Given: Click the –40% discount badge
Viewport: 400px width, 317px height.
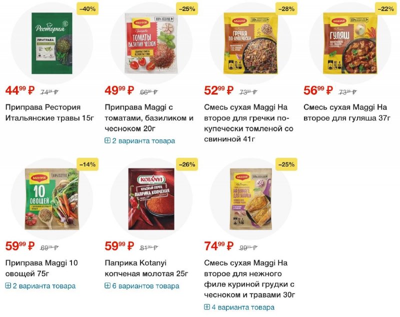Looking at the screenshot, I should (87, 9).
